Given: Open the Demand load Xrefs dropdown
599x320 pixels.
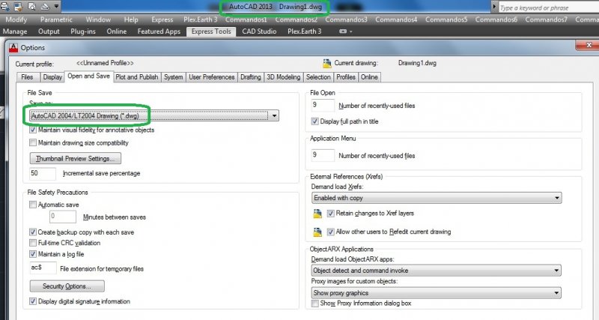Looking at the screenshot, I should [x=437, y=198].
